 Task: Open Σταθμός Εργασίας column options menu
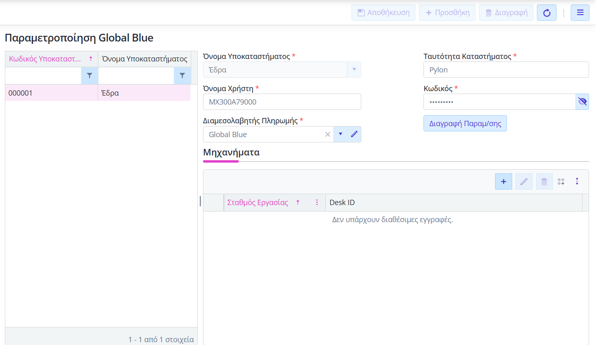click(x=317, y=203)
